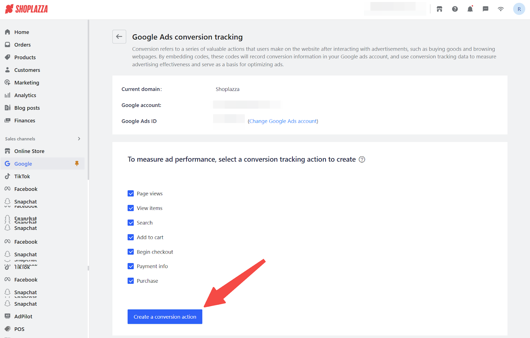Click the Shoplazza logo
Image resolution: width=530 pixels, height=338 pixels.
pyautogui.click(x=26, y=9)
